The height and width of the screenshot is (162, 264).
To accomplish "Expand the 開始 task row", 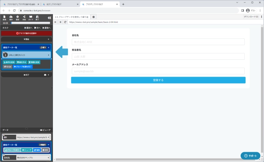I will point(26,39).
